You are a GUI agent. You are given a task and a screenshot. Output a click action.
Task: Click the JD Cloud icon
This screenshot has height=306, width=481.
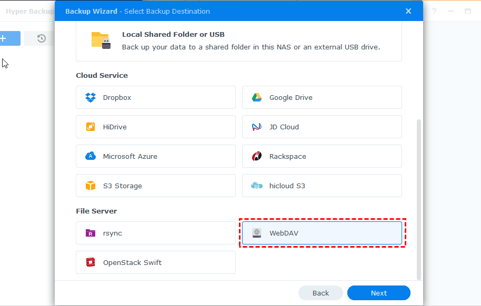point(257,127)
